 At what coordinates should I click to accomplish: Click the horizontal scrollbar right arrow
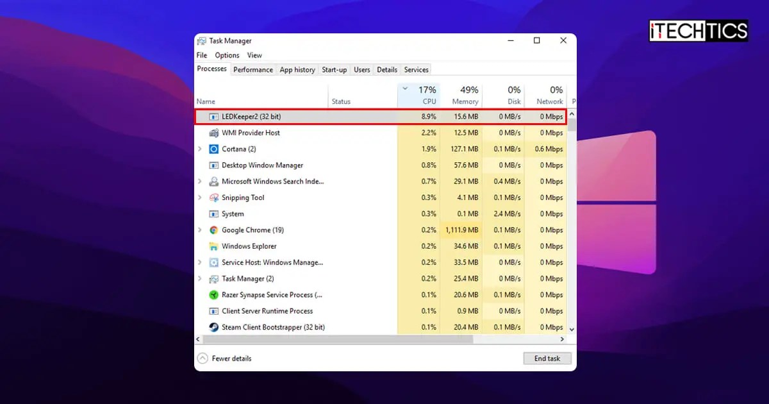(563, 339)
